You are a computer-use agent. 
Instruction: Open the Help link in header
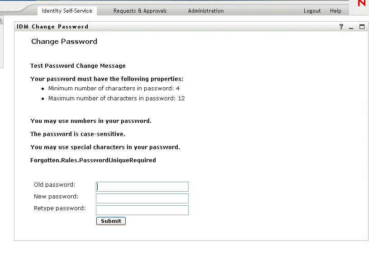336,11
